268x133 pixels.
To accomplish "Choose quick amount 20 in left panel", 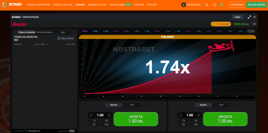I will tap(106, 120).
